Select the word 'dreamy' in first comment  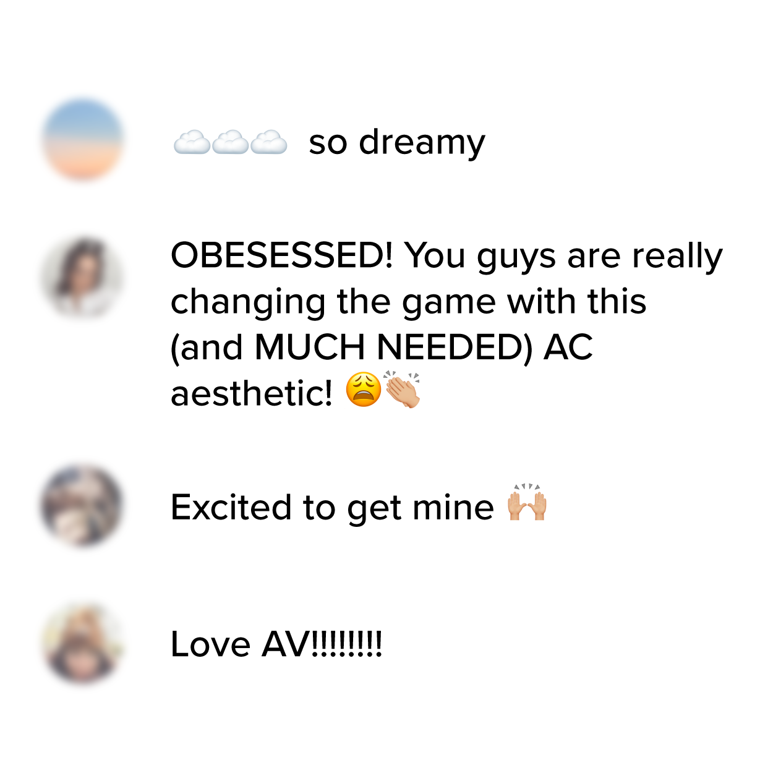coord(422,143)
